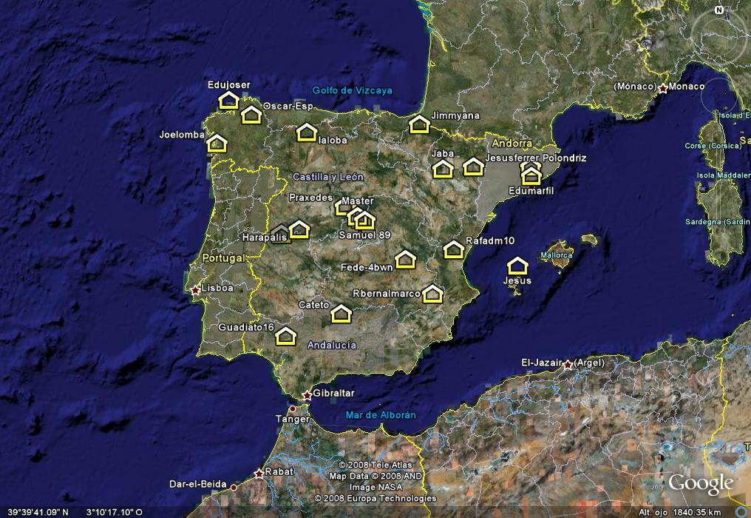751x518 pixels.
Task: Select the Fede-4bwn house placemark
Action: coord(404,259)
